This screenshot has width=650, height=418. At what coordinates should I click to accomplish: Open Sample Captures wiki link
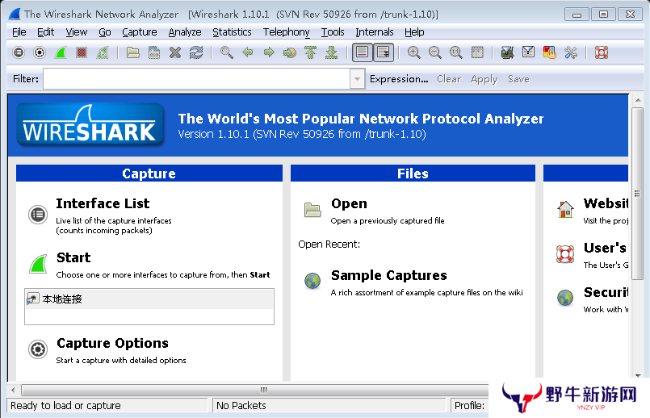coord(389,275)
